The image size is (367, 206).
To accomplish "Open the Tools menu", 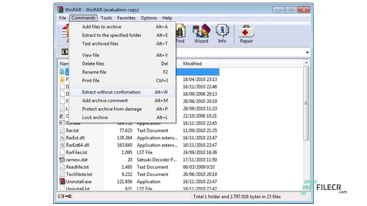I will pos(106,18).
